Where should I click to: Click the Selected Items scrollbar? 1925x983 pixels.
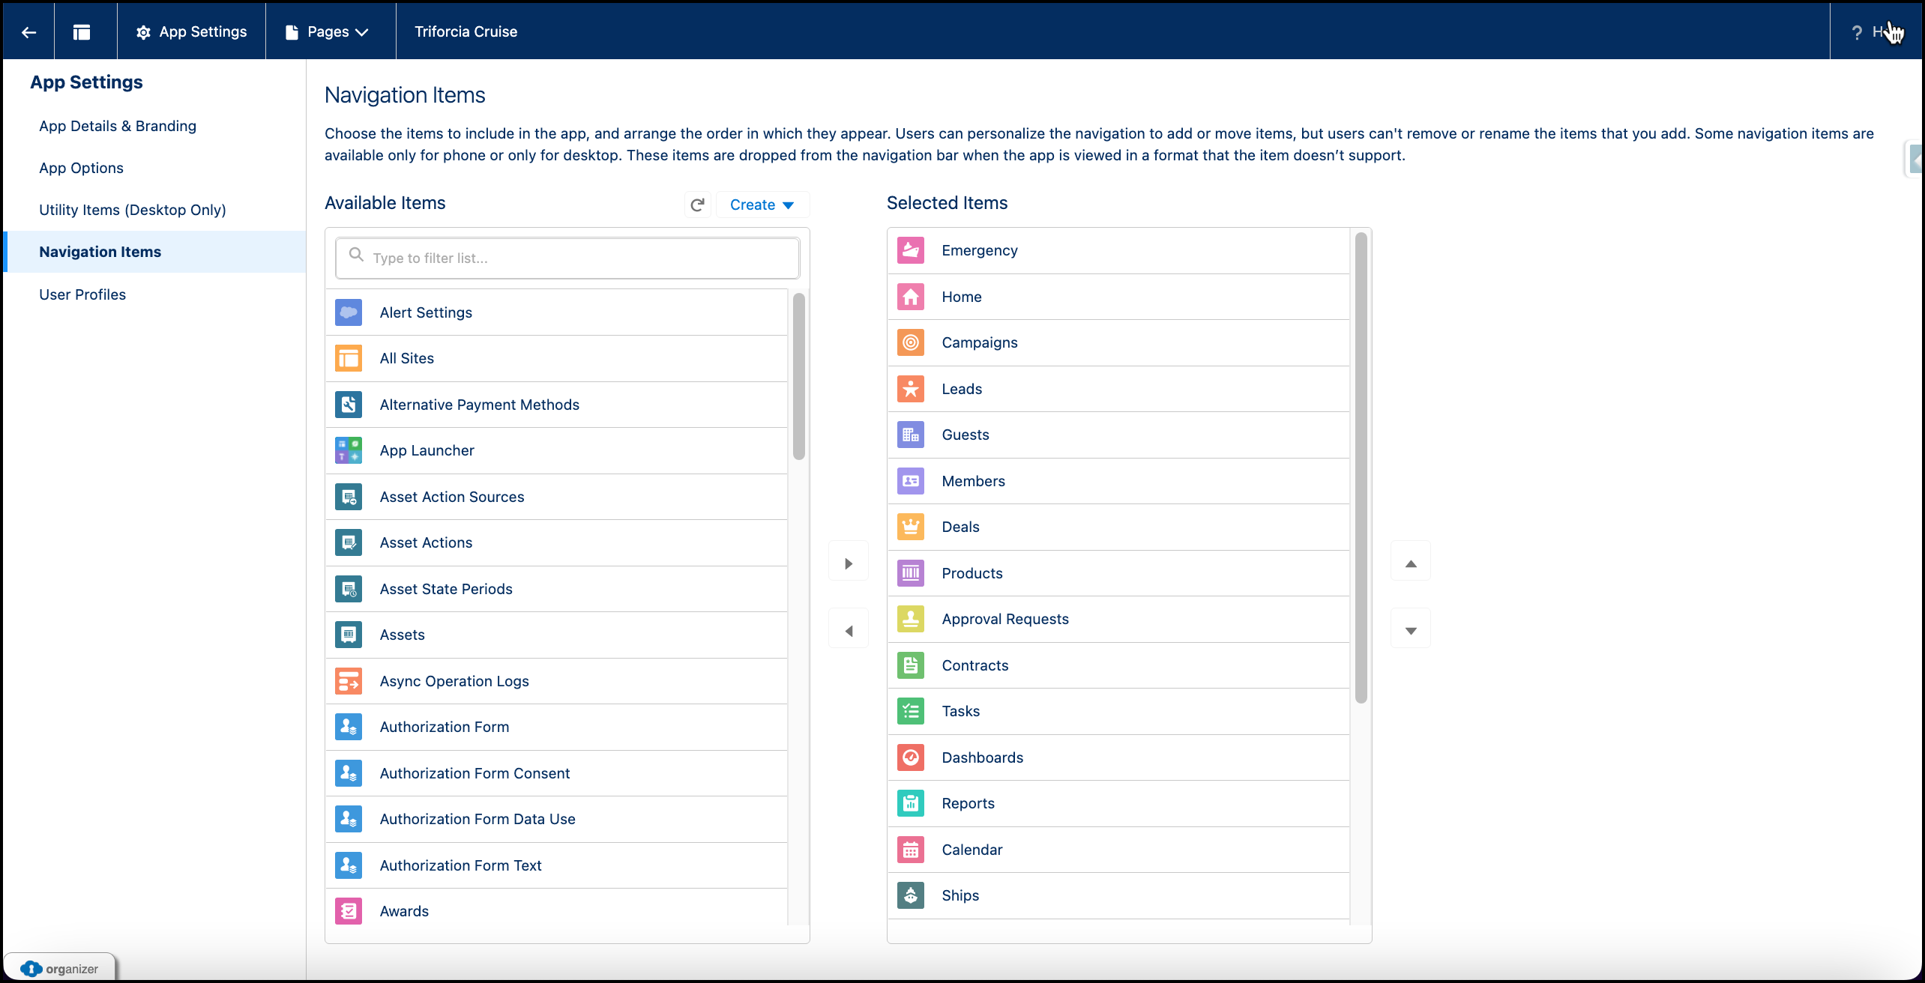pyautogui.click(x=1361, y=468)
